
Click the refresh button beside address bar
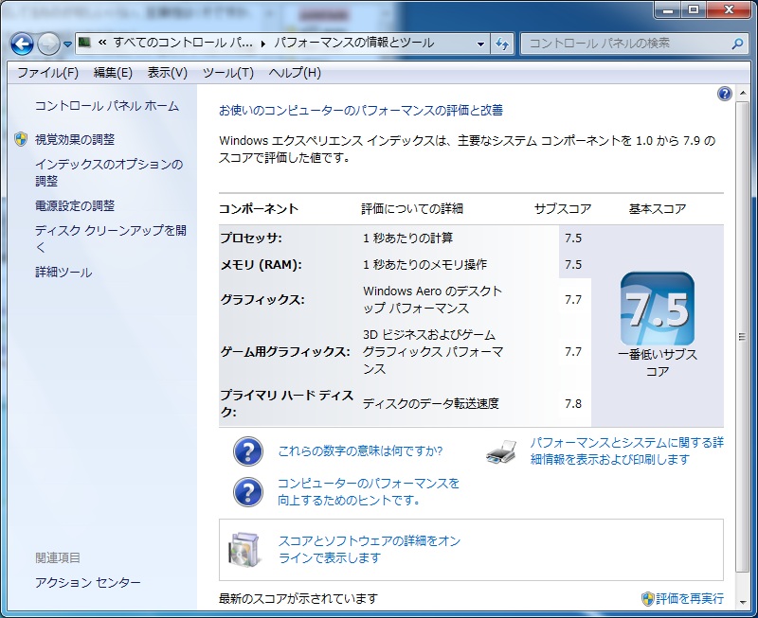(502, 44)
